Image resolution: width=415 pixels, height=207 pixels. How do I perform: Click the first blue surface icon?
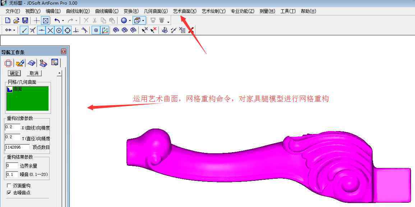(x=116, y=30)
